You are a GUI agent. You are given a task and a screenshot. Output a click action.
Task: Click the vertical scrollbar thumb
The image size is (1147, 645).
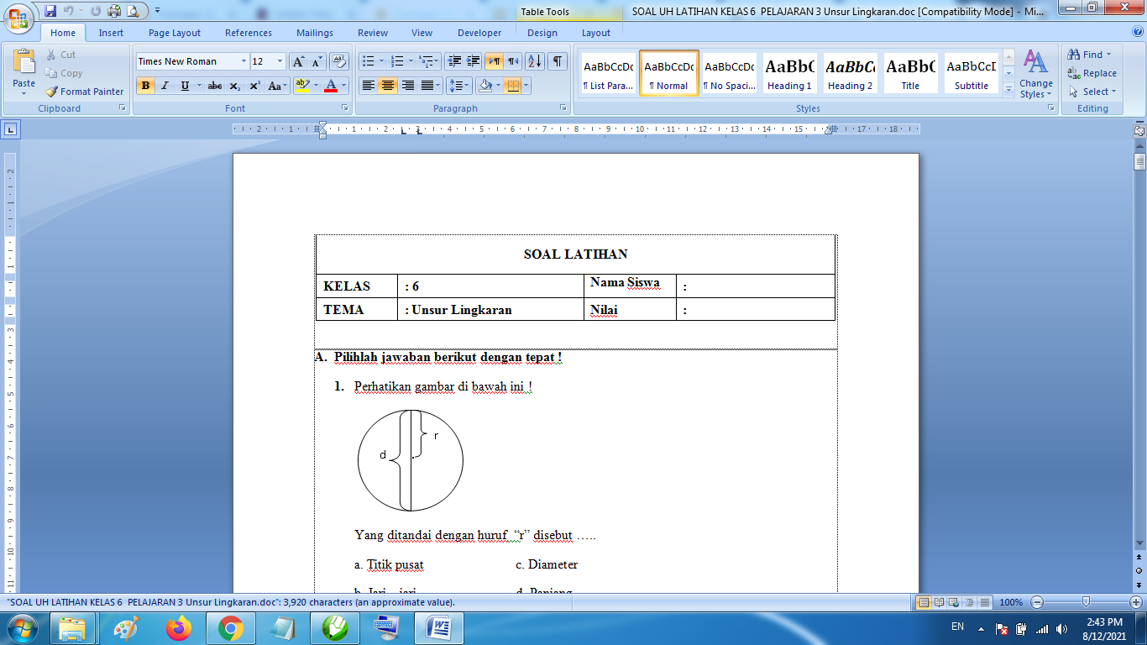pos(1139,162)
